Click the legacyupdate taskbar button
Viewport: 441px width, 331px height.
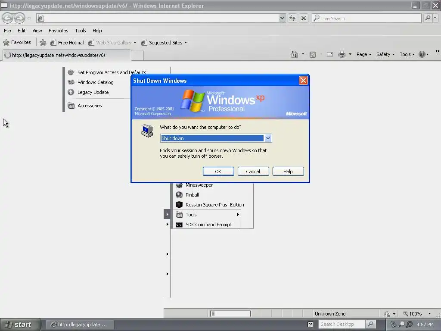[80, 325]
